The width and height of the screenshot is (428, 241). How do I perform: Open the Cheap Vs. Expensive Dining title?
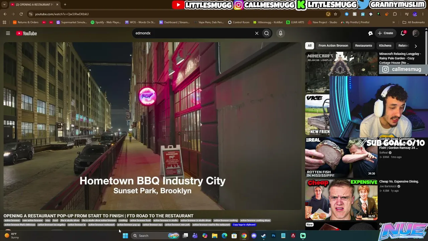coord(399,181)
